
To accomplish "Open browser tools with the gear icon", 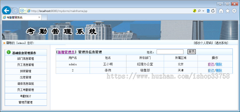I will [x=234, y=11].
